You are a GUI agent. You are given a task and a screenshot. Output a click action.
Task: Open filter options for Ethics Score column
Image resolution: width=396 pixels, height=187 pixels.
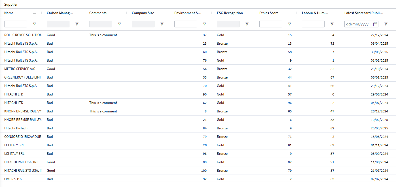pyautogui.click(x=289, y=24)
